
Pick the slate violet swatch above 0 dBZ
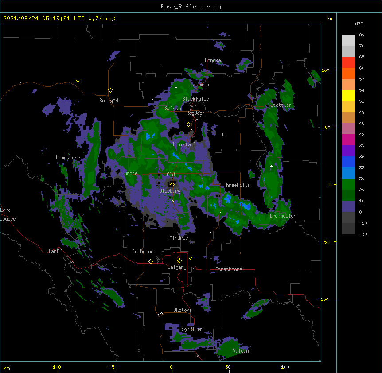(x=348, y=206)
